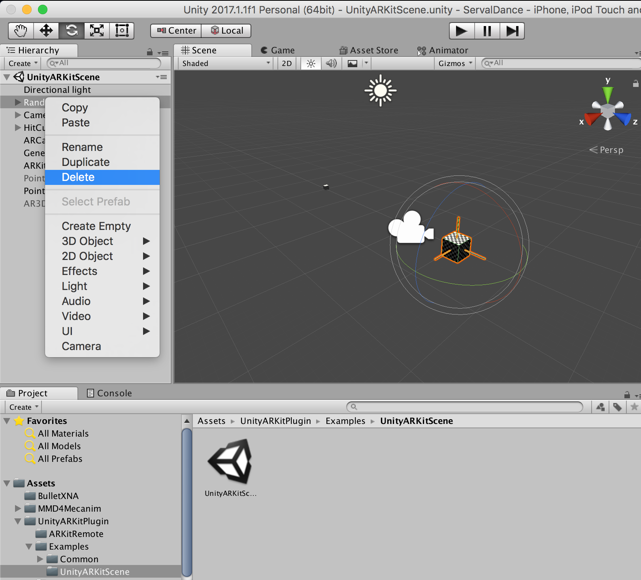641x580 pixels.
Task: Activate the Rotate tool
Action: coord(72,30)
